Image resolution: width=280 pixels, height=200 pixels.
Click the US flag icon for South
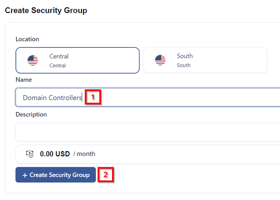tap(160, 60)
